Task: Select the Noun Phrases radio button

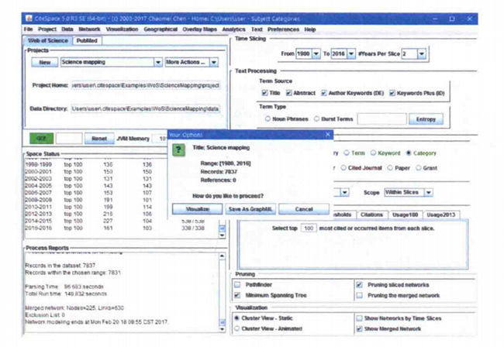Action: [268, 119]
